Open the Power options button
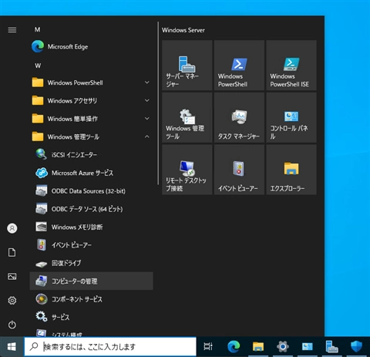Screen dimensions: 370x357 tap(12, 325)
